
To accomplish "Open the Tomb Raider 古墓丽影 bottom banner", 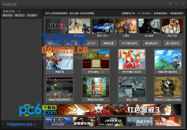I will [x=113, y=121].
